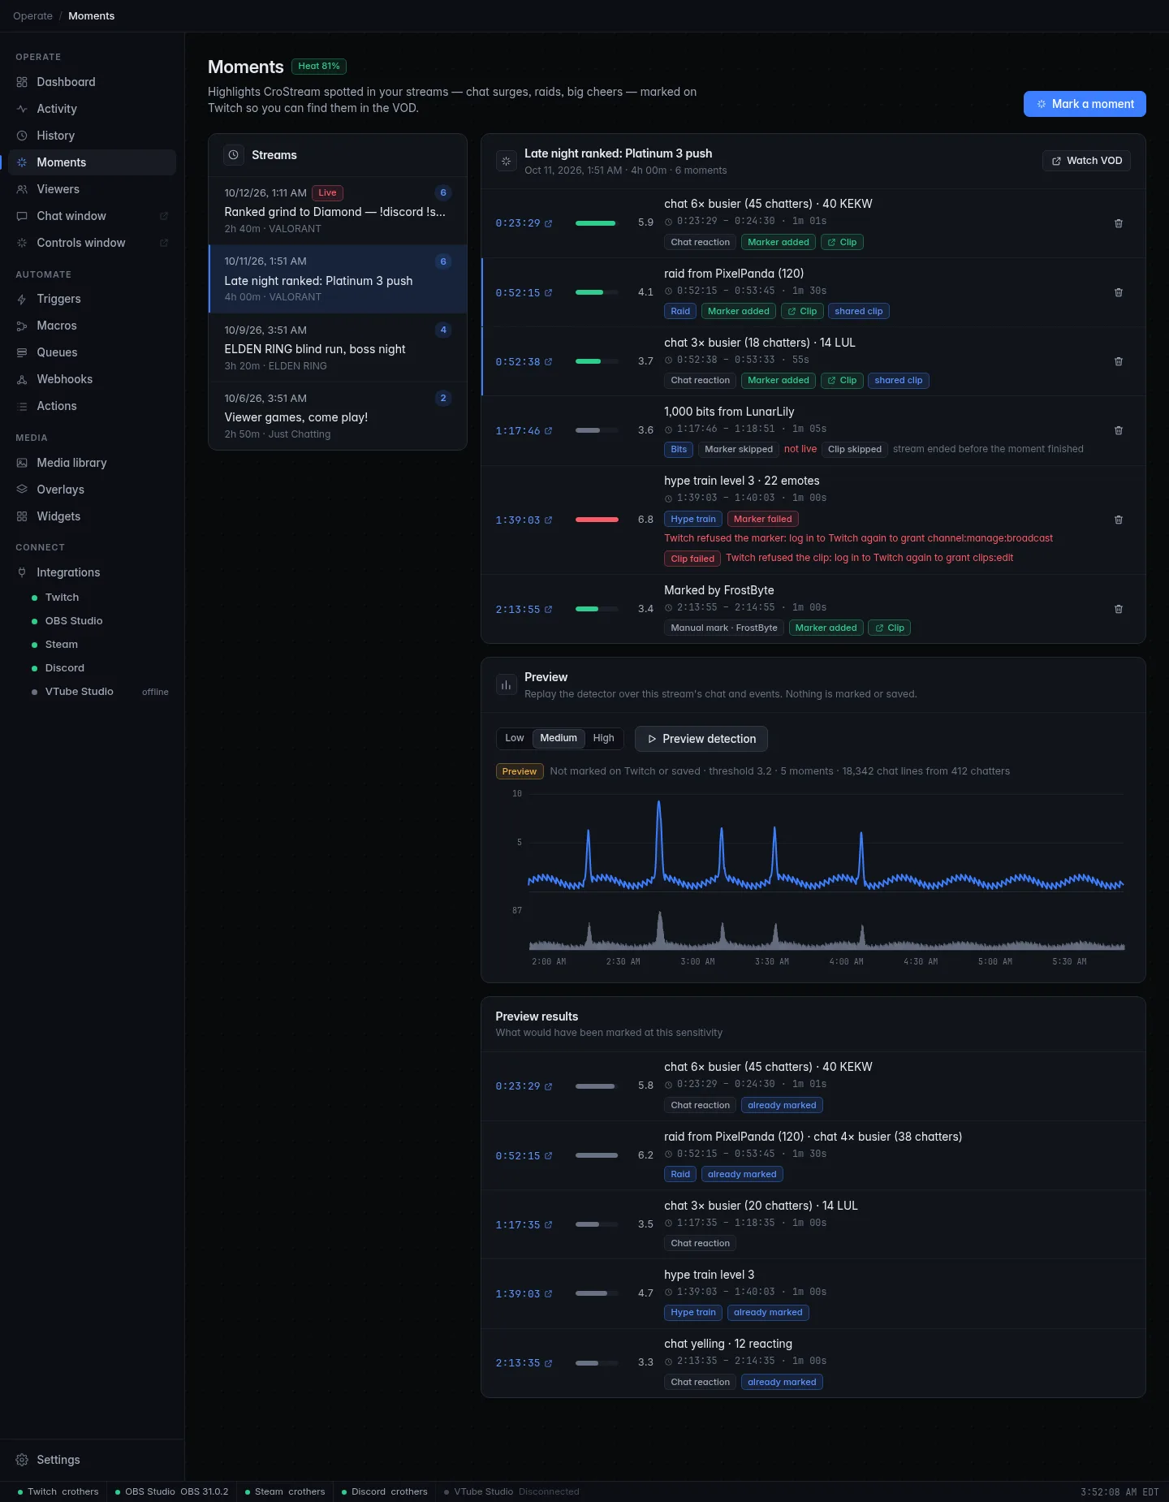Set detection sensitivity to Low
1169x1502 pixels.
[x=515, y=738]
